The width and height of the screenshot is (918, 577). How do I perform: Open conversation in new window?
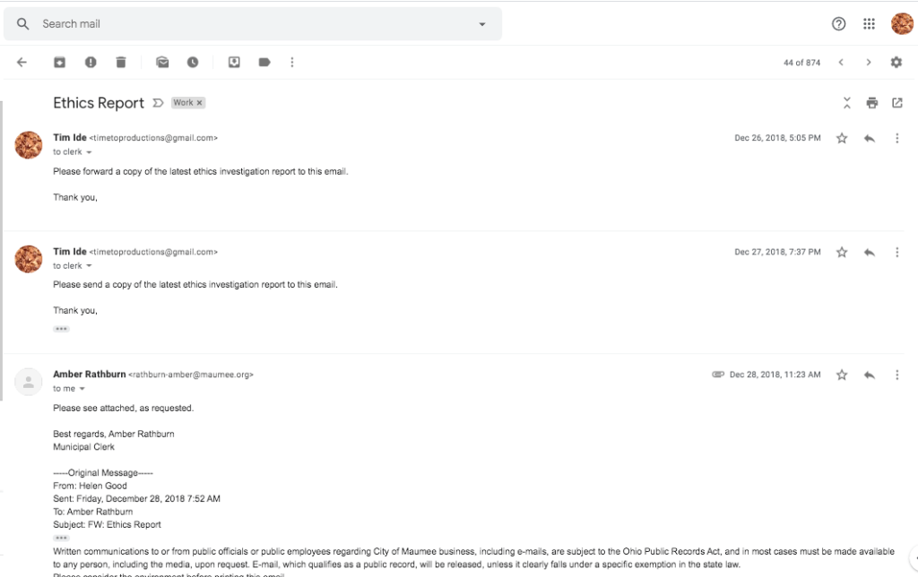[x=897, y=103]
